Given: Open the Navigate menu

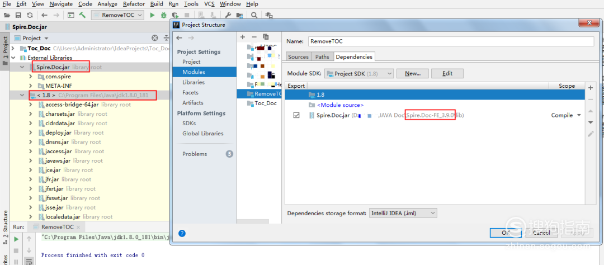Looking at the screenshot, I should coord(61,4).
